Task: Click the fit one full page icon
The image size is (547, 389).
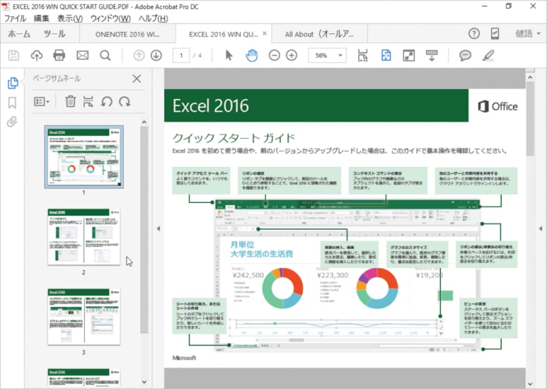Action: click(x=386, y=56)
